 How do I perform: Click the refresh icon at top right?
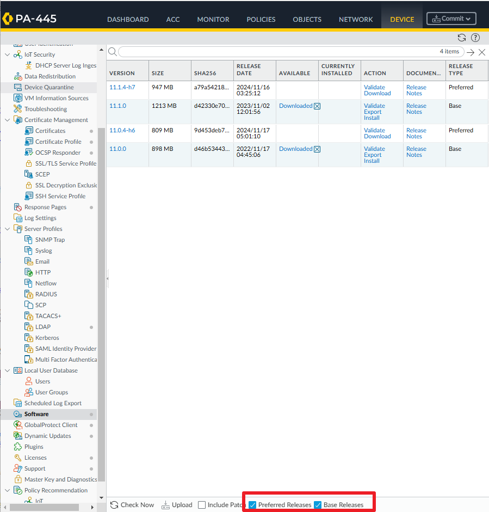coord(462,38)
